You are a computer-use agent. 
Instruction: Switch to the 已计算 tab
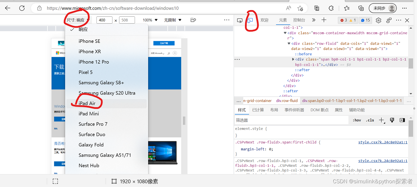[258, 110]
